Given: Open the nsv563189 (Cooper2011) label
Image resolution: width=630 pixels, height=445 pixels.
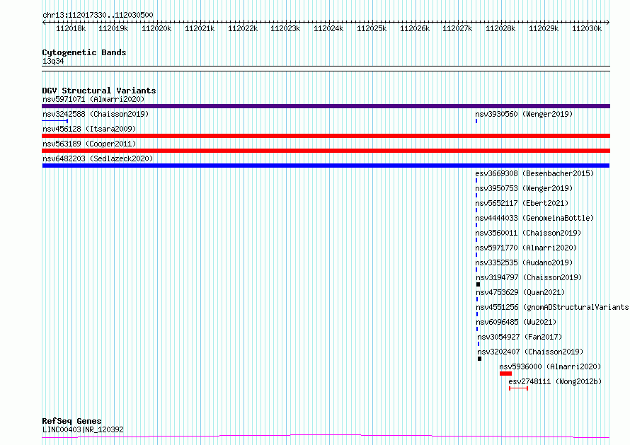Looking at the screenshot, I should click(x=89, y=144).
